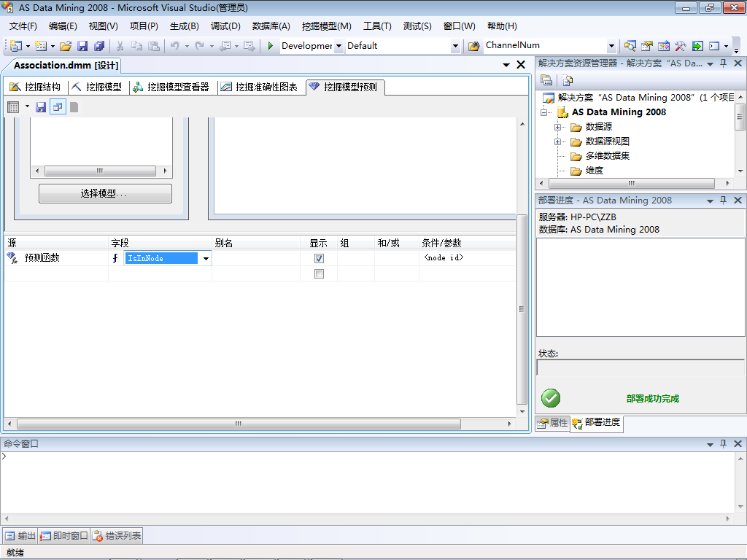
Task: Click the Cut scissors icon
Action: pyautogui.click(x=120, y=46)
